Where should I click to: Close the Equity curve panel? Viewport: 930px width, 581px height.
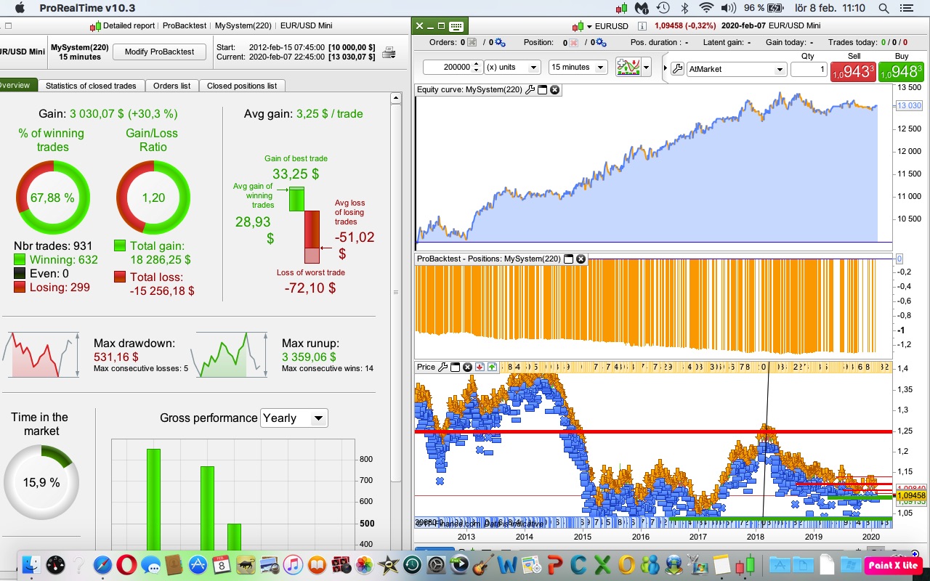pyautogui.click(x=554, y=90)
